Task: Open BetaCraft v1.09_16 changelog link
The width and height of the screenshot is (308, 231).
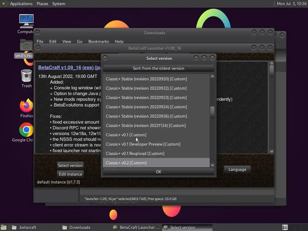Action: (60, 67)
